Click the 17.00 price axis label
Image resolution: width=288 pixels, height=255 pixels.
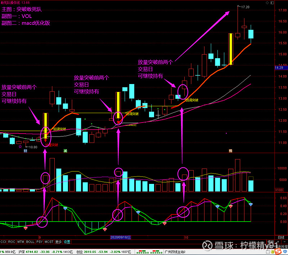click(x=283, y=10)
